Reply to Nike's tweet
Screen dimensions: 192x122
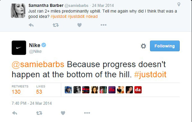tap(15, 113)
